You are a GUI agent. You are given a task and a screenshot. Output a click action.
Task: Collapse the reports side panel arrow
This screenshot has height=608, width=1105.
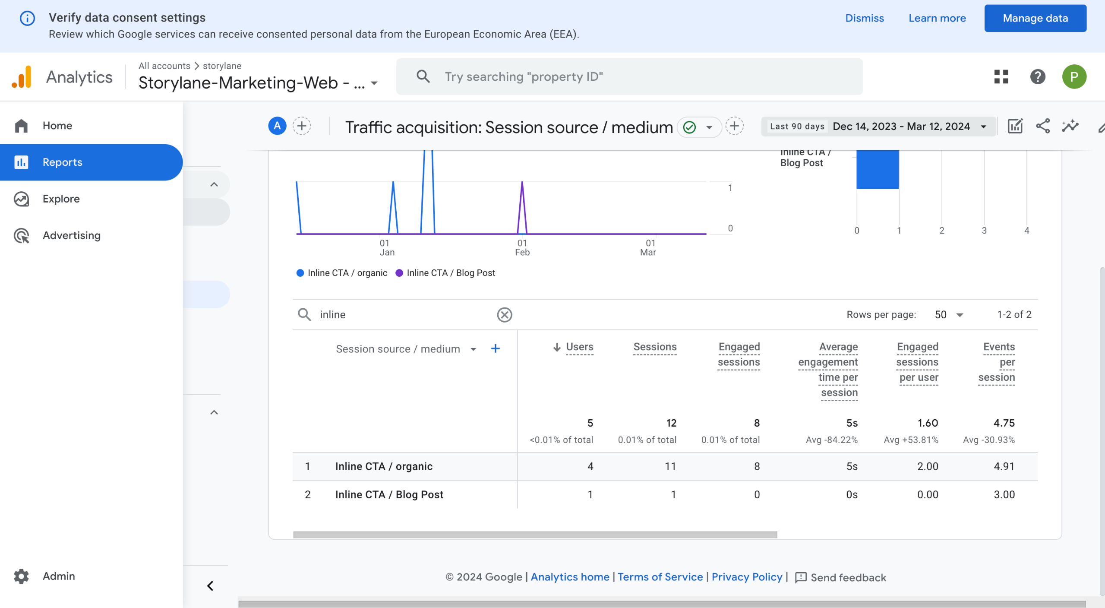point(210,586)
